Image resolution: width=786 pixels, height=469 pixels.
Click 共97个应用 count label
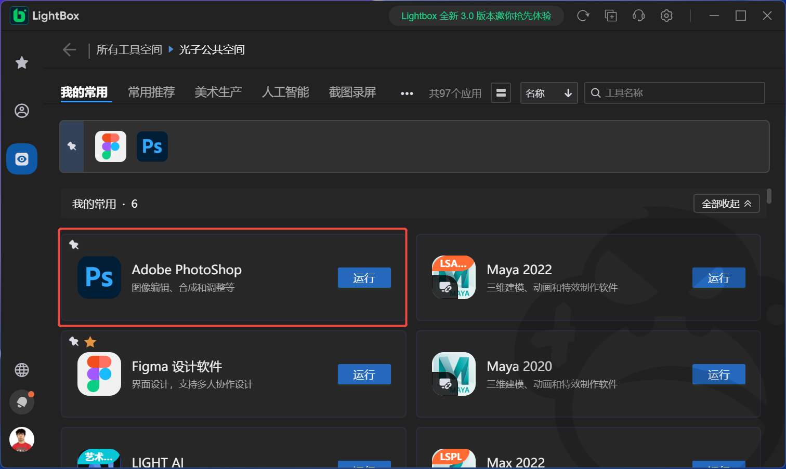tap(455, 93)
